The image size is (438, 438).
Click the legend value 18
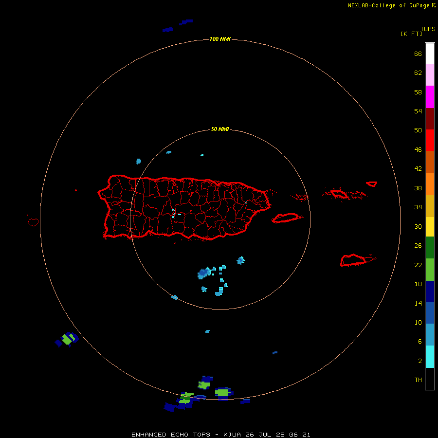coord(418,284)
